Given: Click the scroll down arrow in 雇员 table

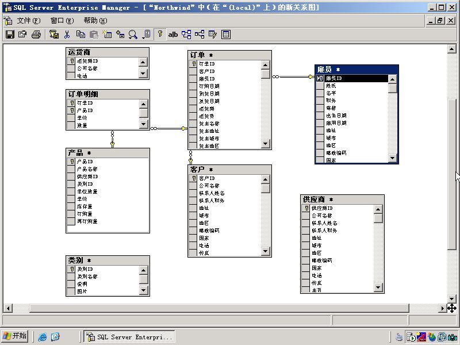Looking at the screenshot, I should pos(393,158).
